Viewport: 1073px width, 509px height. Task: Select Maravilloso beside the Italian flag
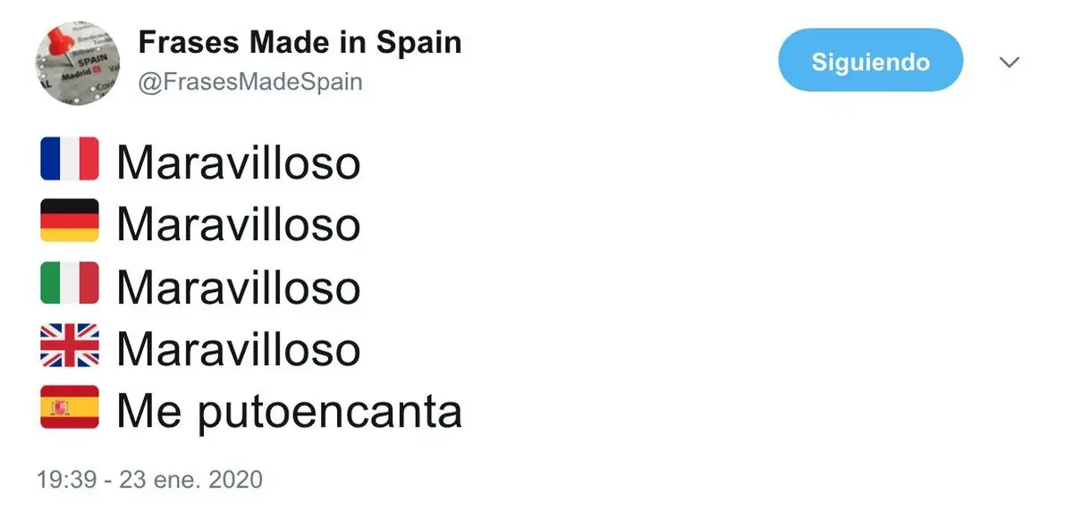pyautogui.click(x=239, y=287)
